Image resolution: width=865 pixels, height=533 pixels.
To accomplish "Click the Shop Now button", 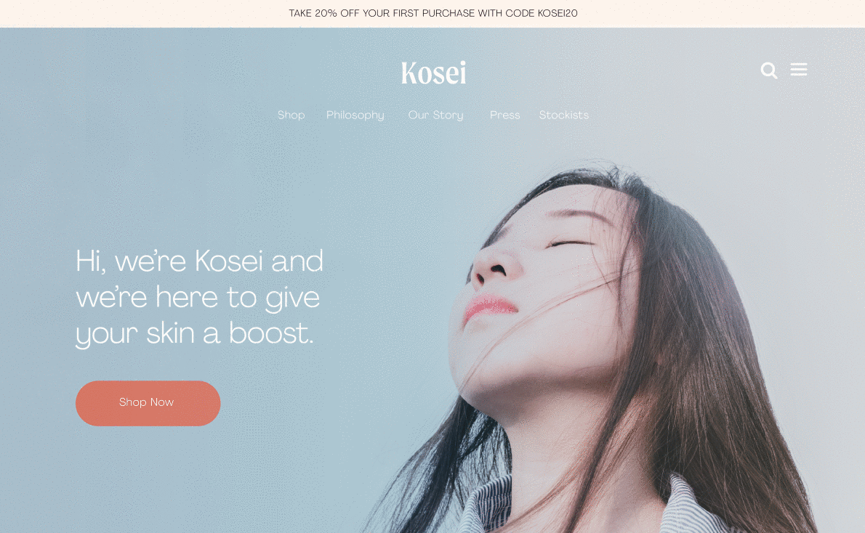I will pyautogui.click(x=148, y=403).
